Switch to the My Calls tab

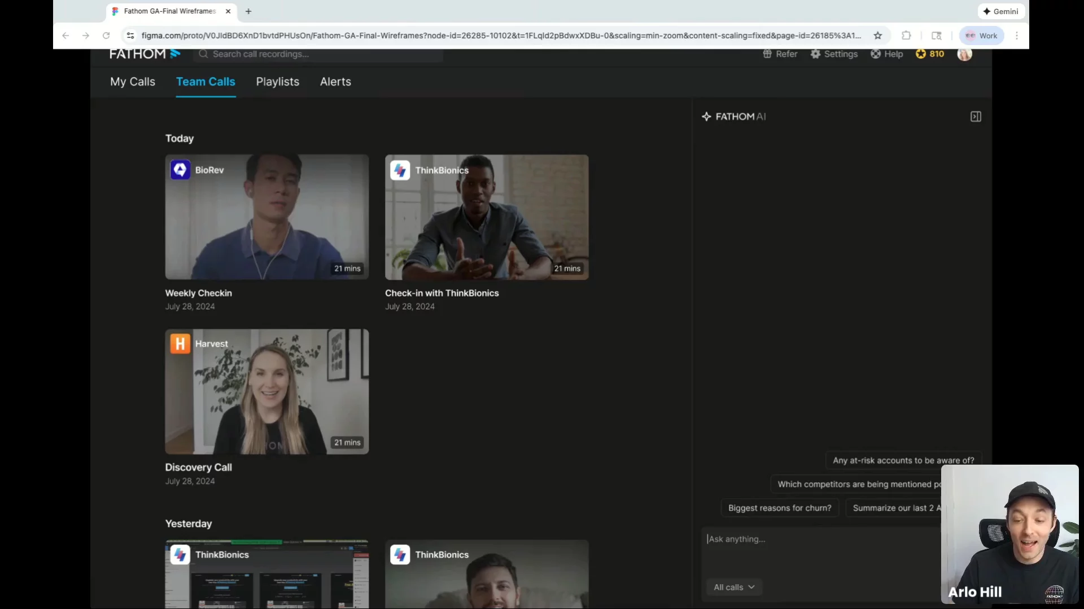[133, 82]
